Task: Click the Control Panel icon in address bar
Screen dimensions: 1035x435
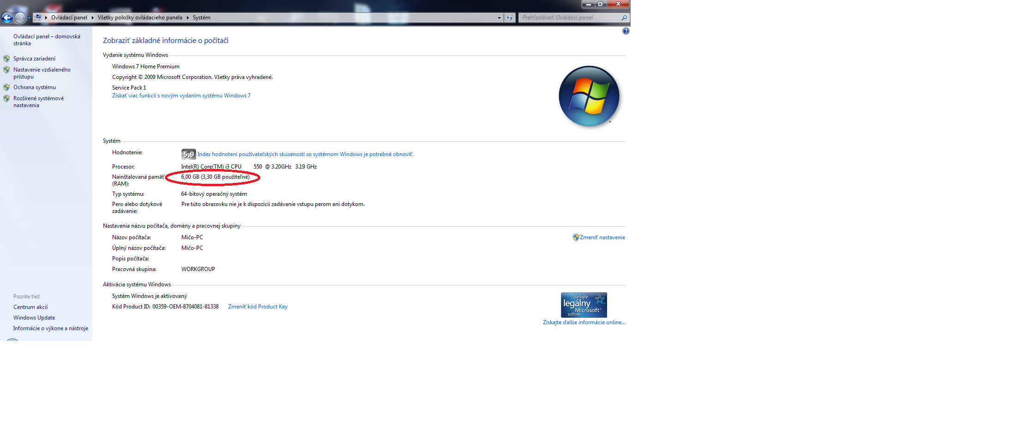Action: 38,17
